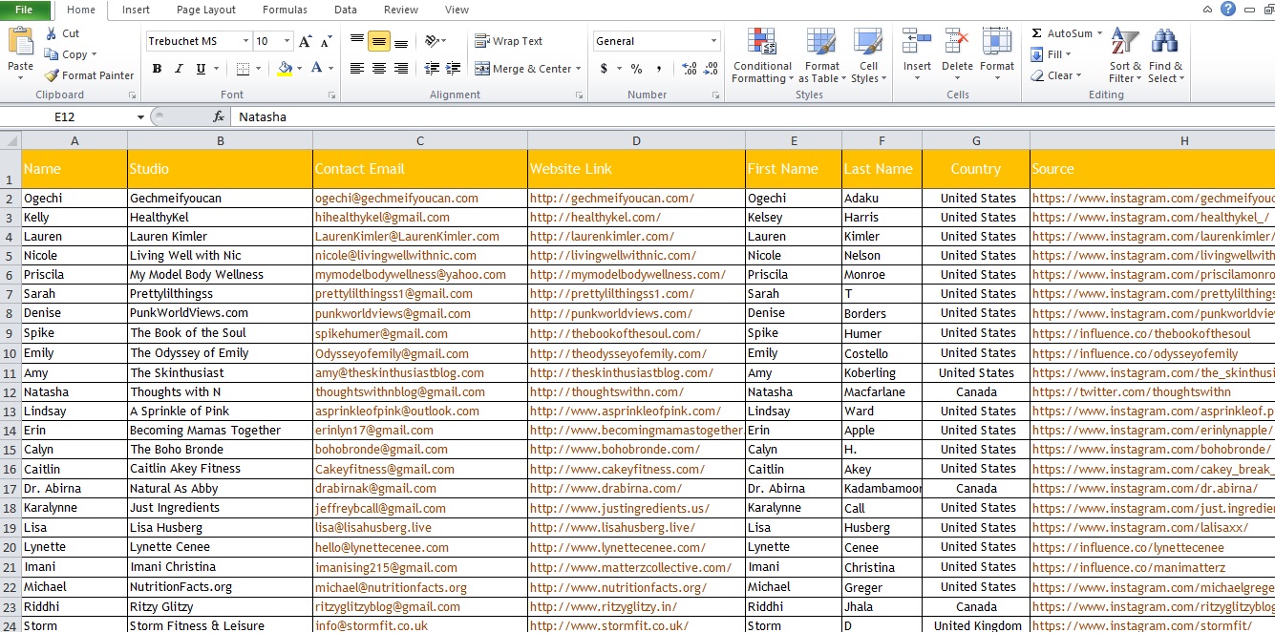Screen dimensions: 1275x633
Task: Open Conditional Formatting menu
Action: point(762,56)
